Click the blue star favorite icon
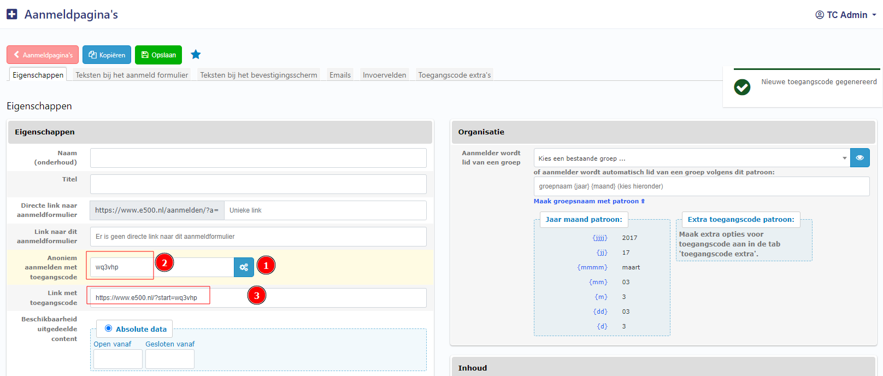The width and height of the screenshot is (883, 376). click(196, 55)
